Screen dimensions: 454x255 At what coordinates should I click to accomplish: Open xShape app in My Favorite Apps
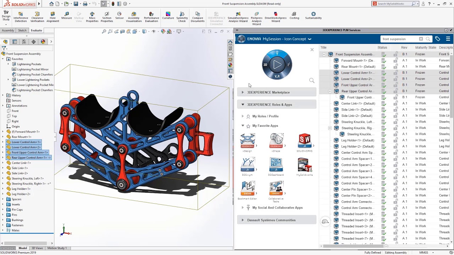tap(276, 143)
